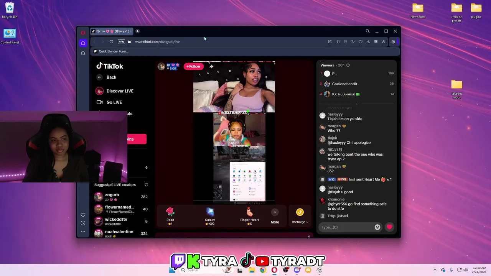The image size is (491, 276).
Task: Click khomonie's username in chat
Action: [336, 199]
